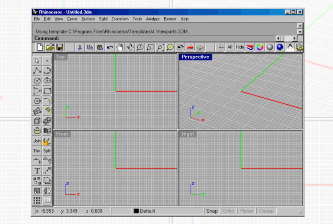Select the Fillet curve tool

pyautogui.click(x=47, y=101)
